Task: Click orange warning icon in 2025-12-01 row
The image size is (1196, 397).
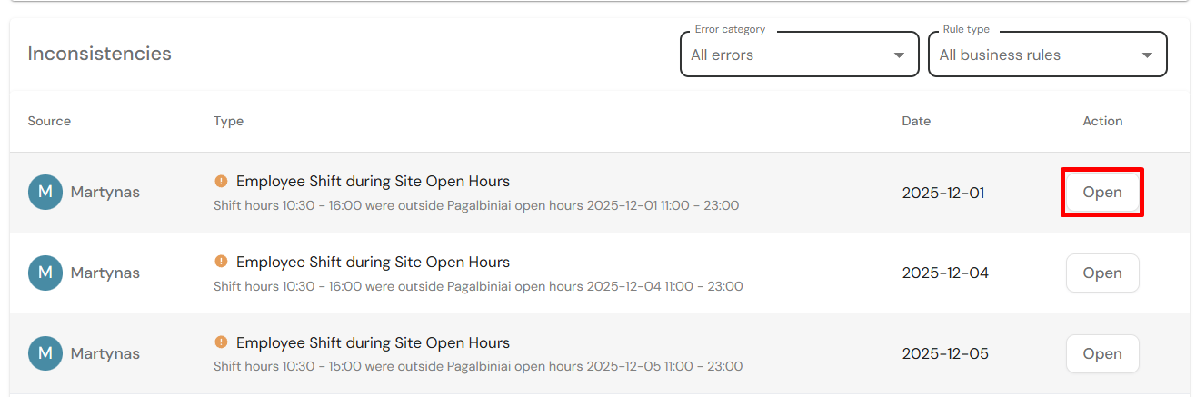Action: coord(221,181)
